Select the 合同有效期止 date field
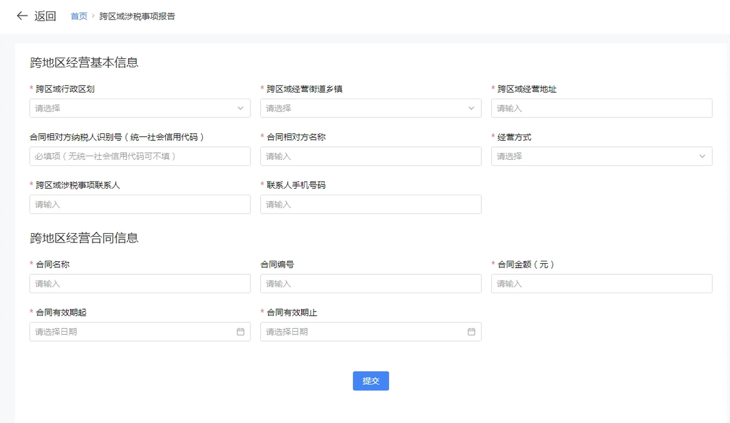Viewport: 730px width, 423px height. [363, 332]
